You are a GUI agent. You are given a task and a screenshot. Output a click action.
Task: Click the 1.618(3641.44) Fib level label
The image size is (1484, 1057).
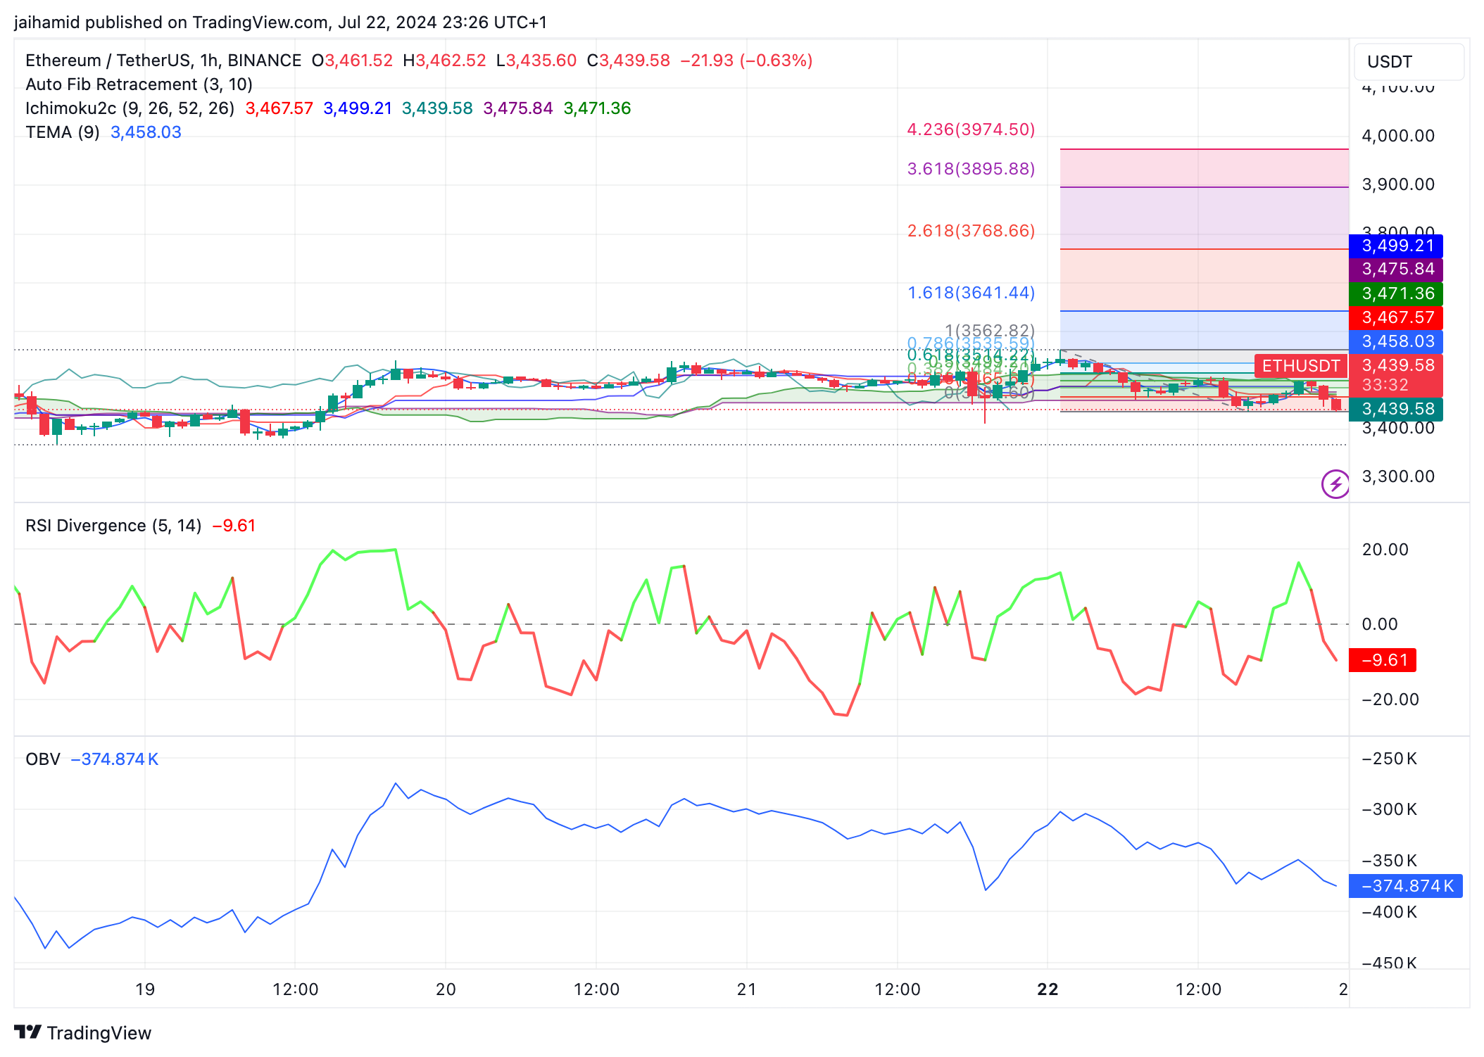(971, 293)
